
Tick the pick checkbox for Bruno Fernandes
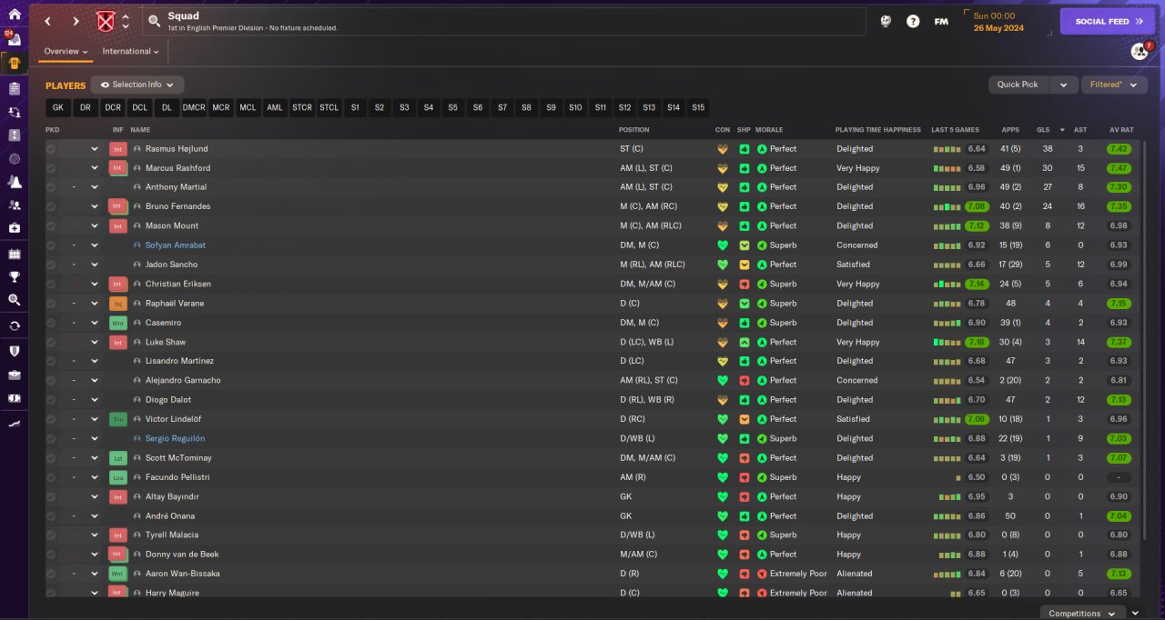coord(51,206)
